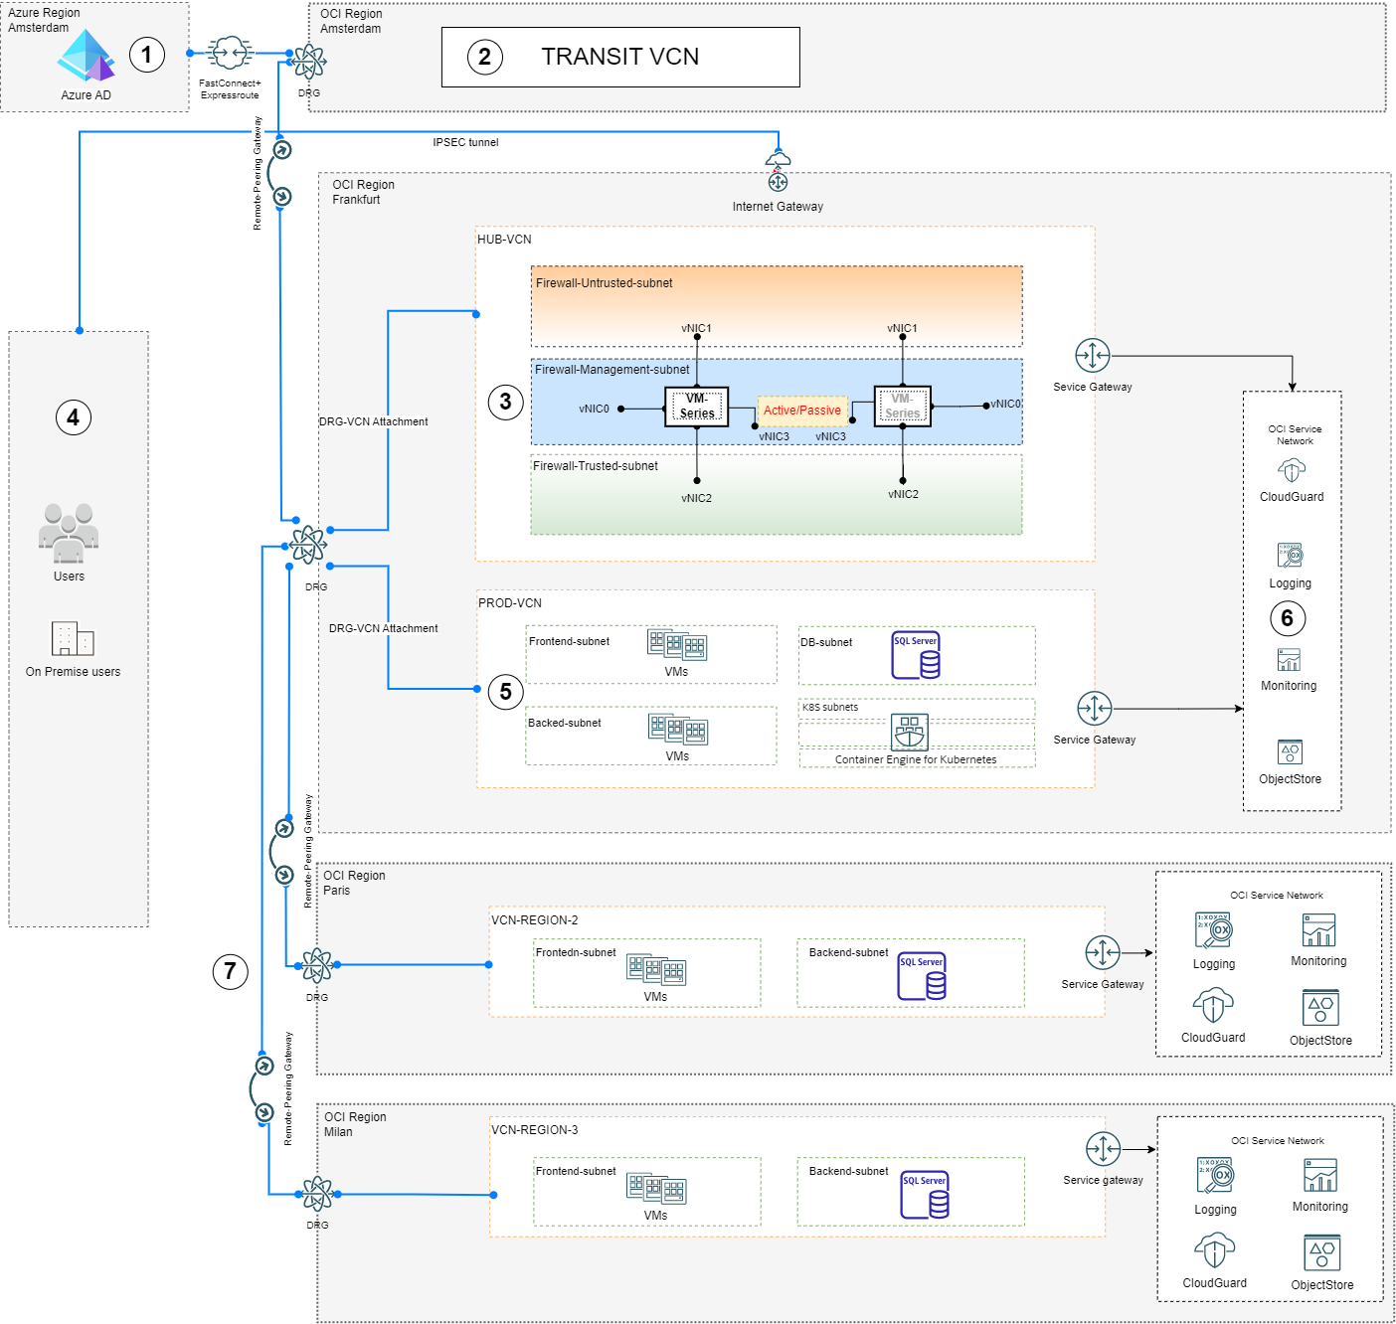Image resolution: width=1396 pixels, height=1324 pixels.
Task: Click the DRG-VCN Attachment link to PROD-VCN
Action: tap(383, 628)
